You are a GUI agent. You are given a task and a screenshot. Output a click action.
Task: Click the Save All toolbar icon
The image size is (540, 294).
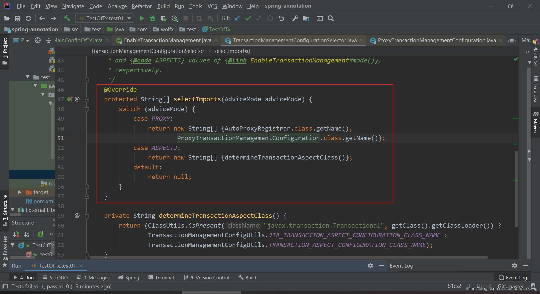[x=17, y=18]
